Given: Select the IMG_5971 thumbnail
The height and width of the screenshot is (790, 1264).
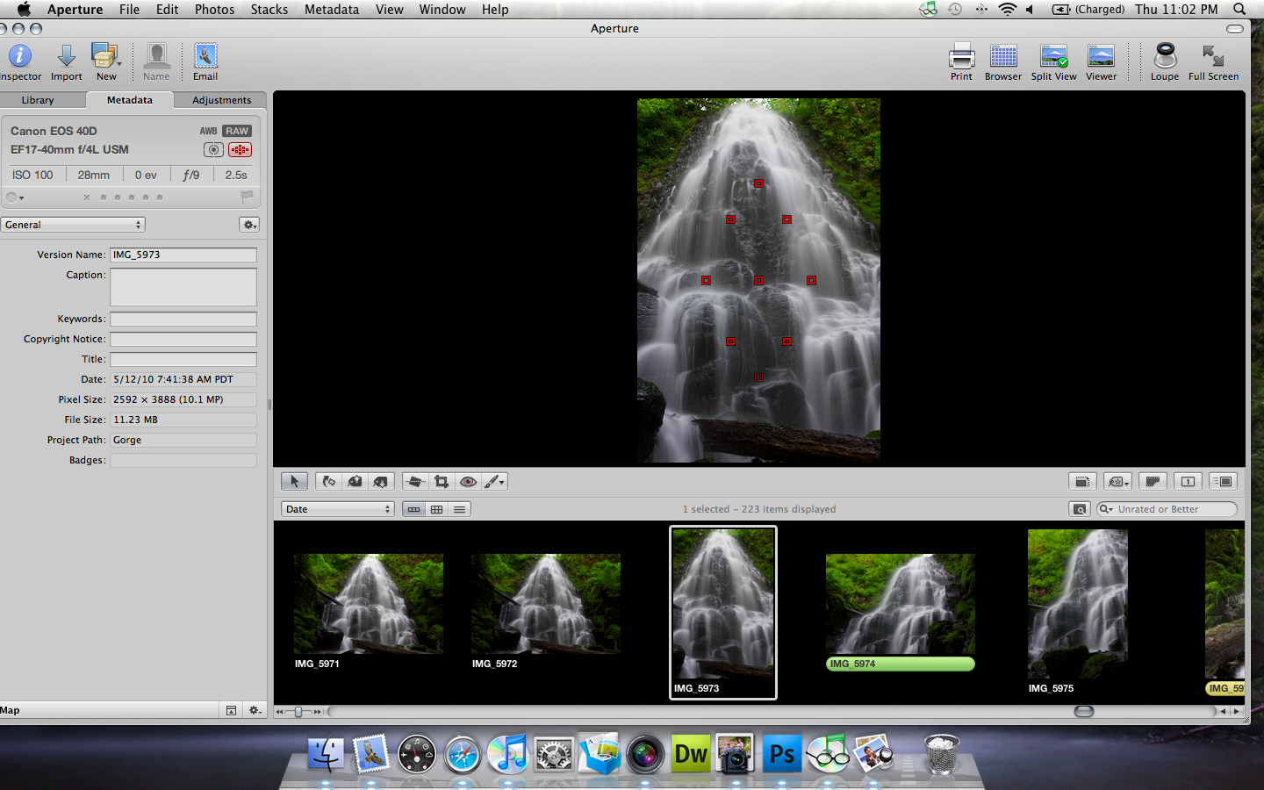Looking at the screenshot, I should pyautogui.click(x=369, y=604).
